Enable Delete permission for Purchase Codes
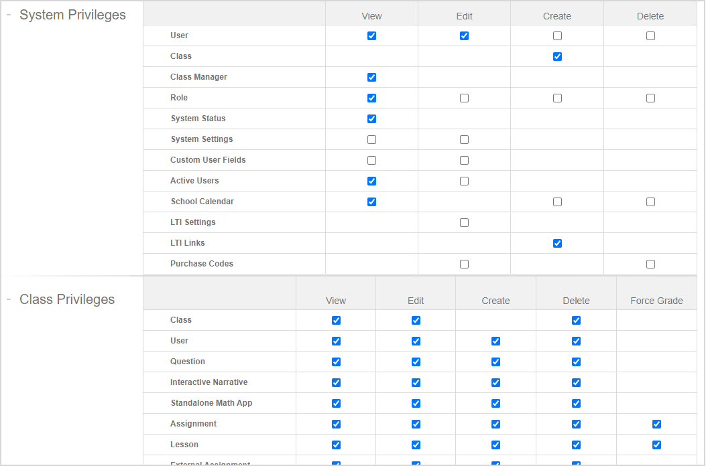The image size is (706, 466). tap(650, 264)
